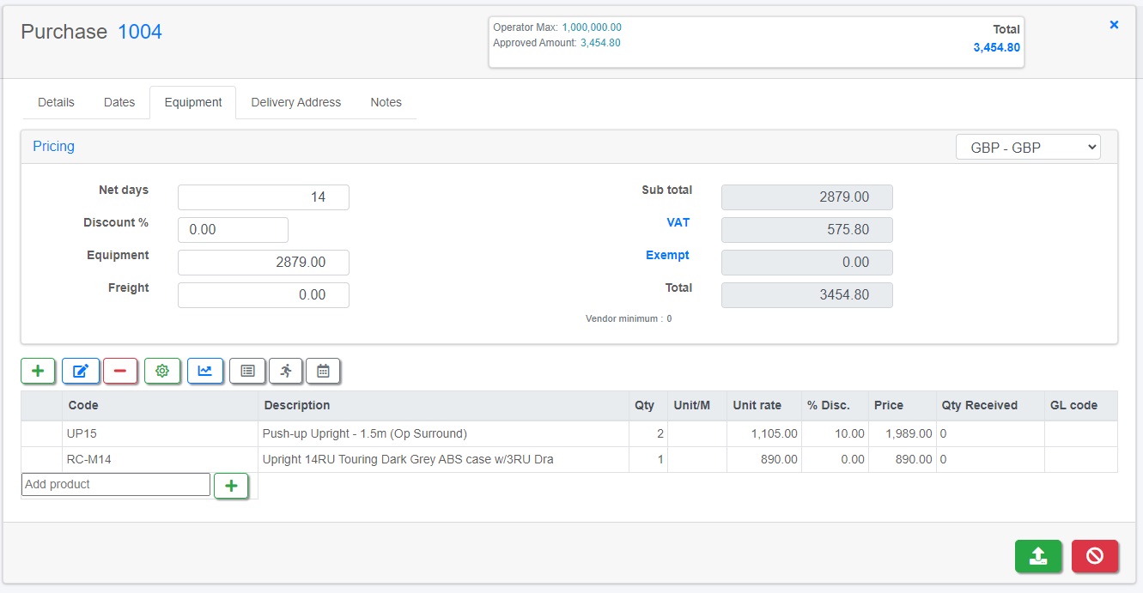
Task: Click the red cancel circle button
Action: click(1095, 556)
